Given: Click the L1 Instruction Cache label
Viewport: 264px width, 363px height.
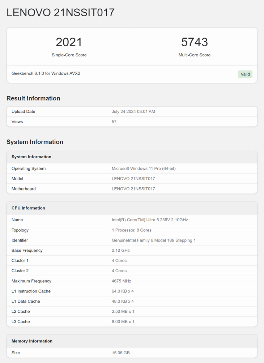Looking at the screenshot, I should (x=31, y=291).
